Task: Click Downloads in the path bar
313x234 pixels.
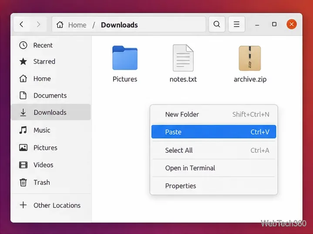Action: 119,25
